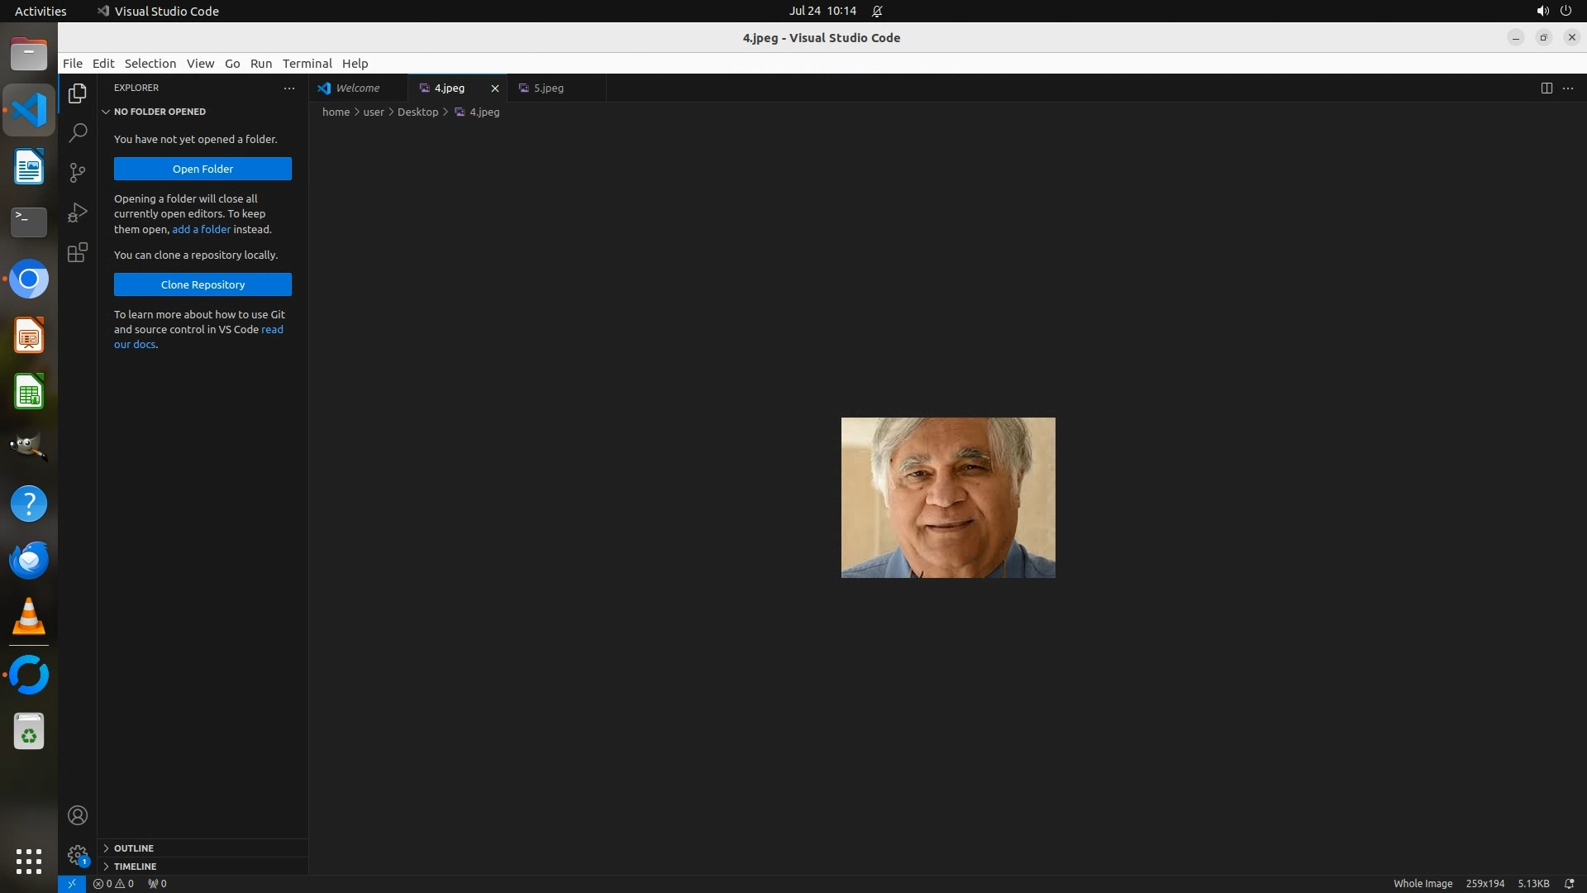Switch to the 5.jpeg tab
The width and height of the screenshot is (1587, 893).
point(548,88)
